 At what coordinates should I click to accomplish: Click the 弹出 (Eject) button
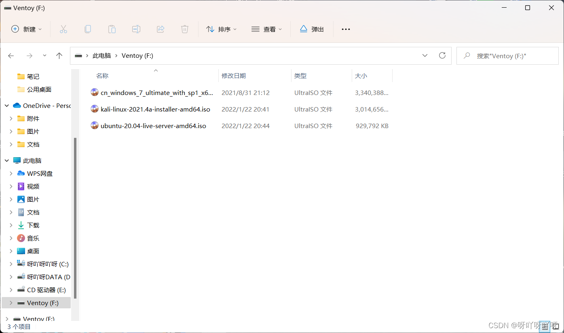click(312, 29)
